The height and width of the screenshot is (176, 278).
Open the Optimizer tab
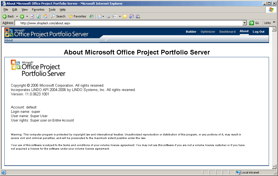point(208,32)
